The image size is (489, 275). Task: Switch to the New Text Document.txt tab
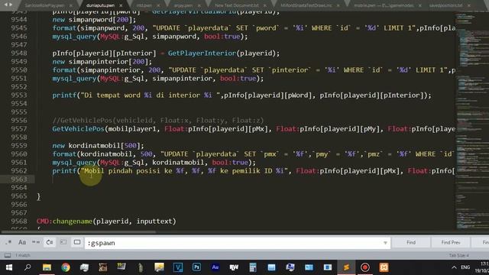(237, 5)
